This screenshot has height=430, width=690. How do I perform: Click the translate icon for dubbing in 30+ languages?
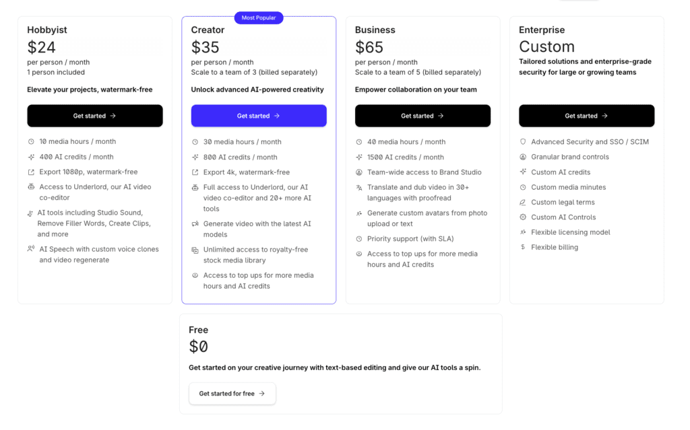[359, 187]
